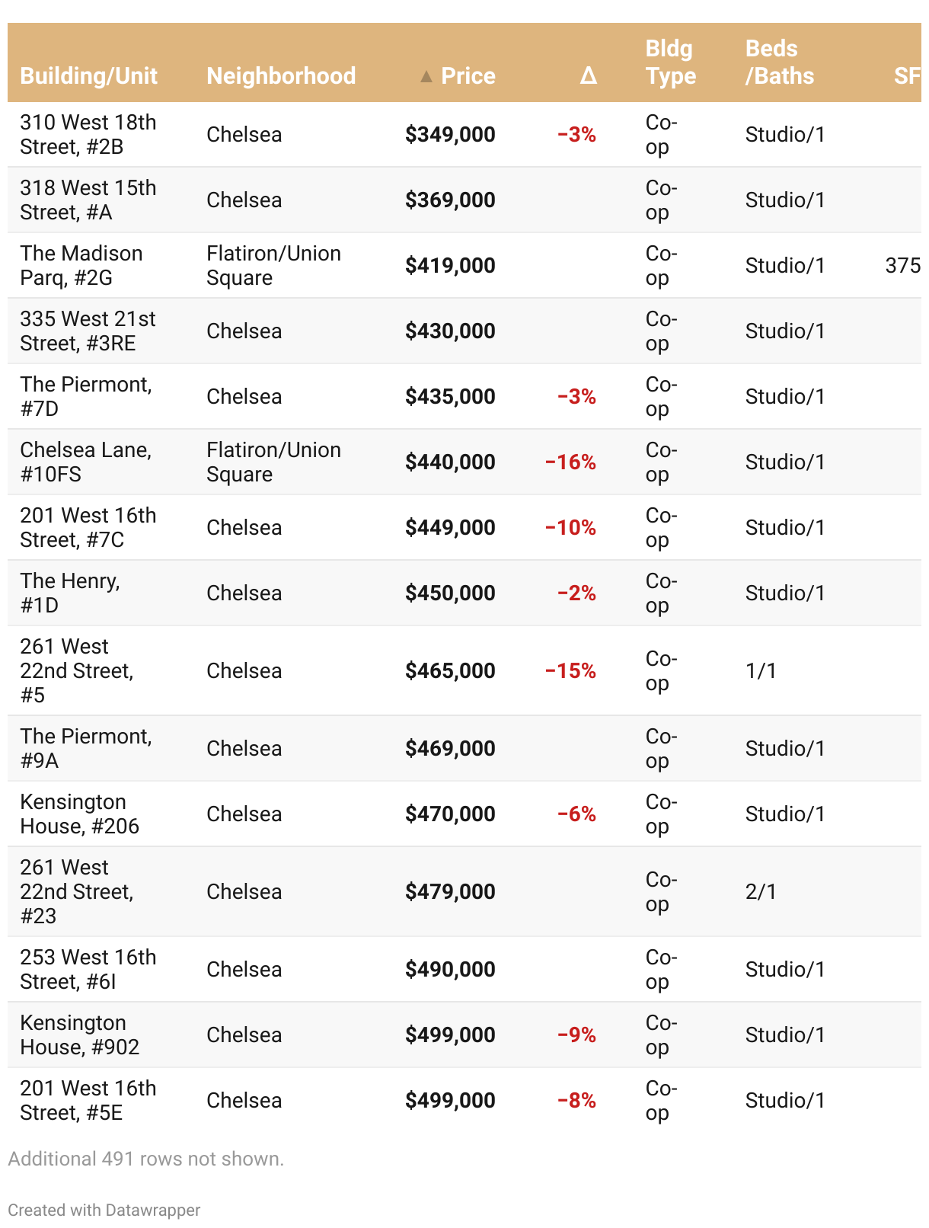Click the −15% change for 261 West 22nd
Screen dimensions: 929x1228
click(570, 671)
